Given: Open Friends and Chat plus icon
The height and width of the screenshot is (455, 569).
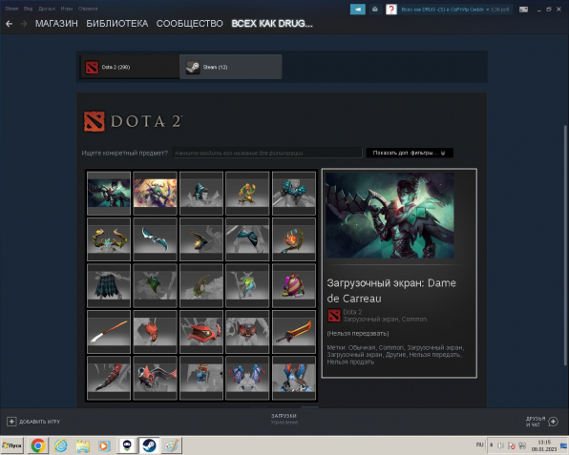Looking at the screenshot, I should tap(553, 422).
